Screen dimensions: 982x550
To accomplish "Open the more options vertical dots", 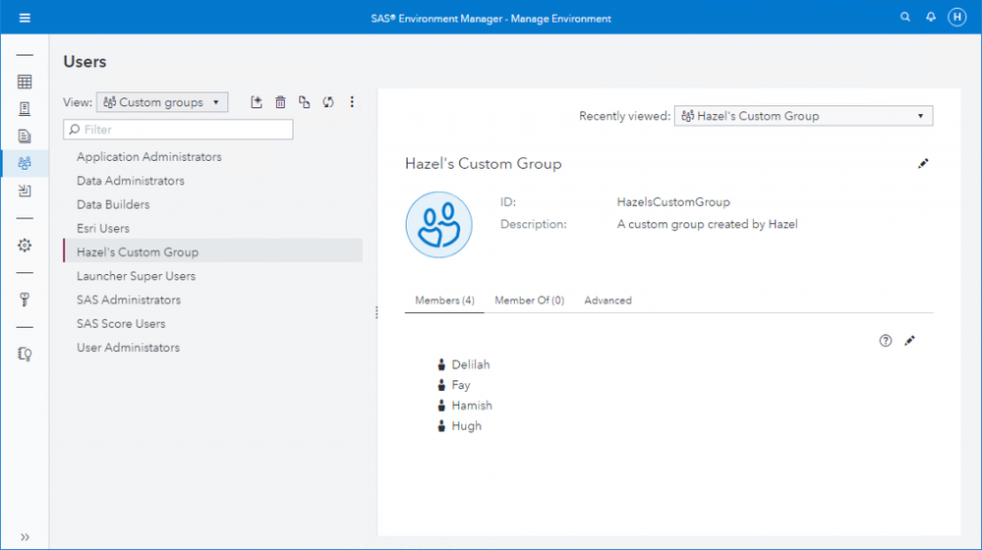I will (x=352, y=102).
